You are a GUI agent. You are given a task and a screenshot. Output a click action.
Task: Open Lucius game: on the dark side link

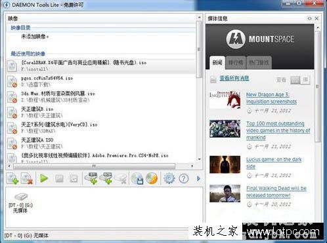click(x=274, y=162)
